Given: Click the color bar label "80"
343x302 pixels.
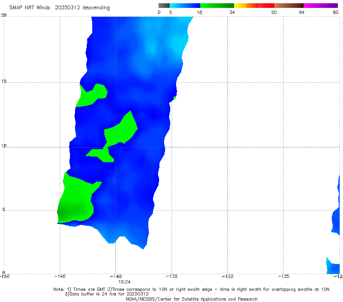Looking at the screenshot, I should [x=336, y=12].
